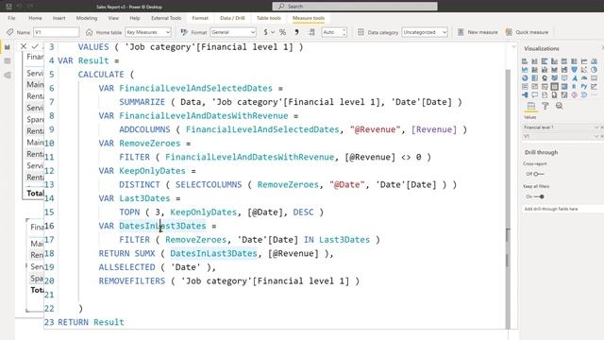
Task: Switch to the Format paint roller tab
Action: [x=545, y=106]
